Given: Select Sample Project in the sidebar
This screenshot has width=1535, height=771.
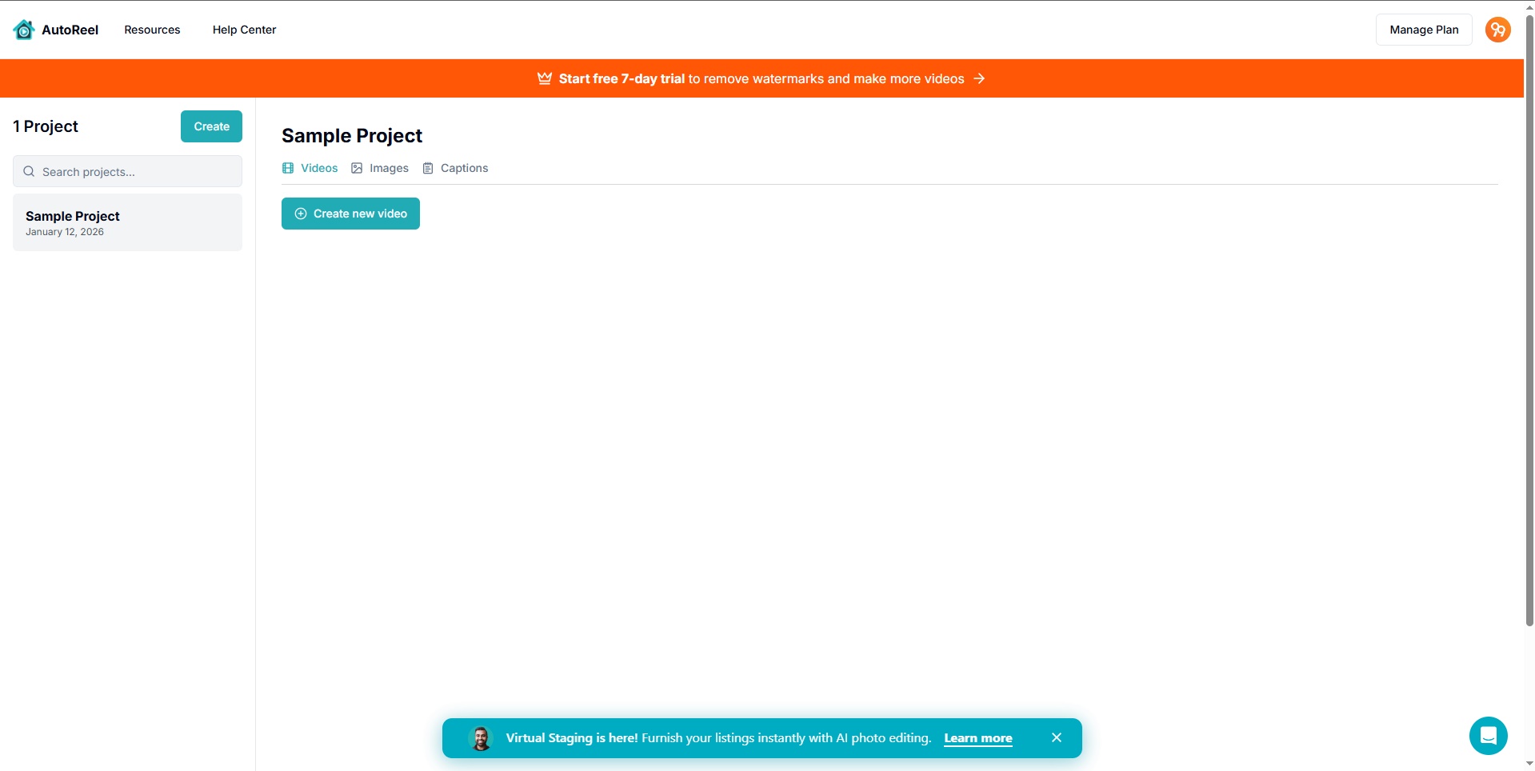Looking at the screenshot, I should 127,222.
